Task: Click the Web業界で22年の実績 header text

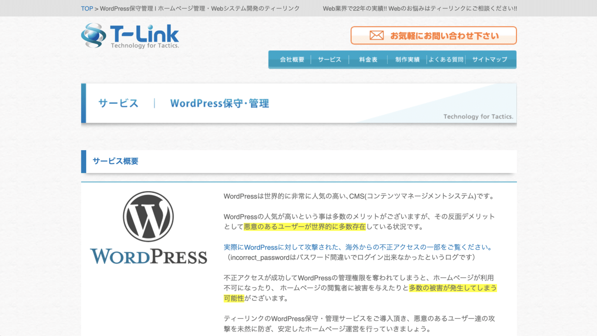Action: point(419,8)
